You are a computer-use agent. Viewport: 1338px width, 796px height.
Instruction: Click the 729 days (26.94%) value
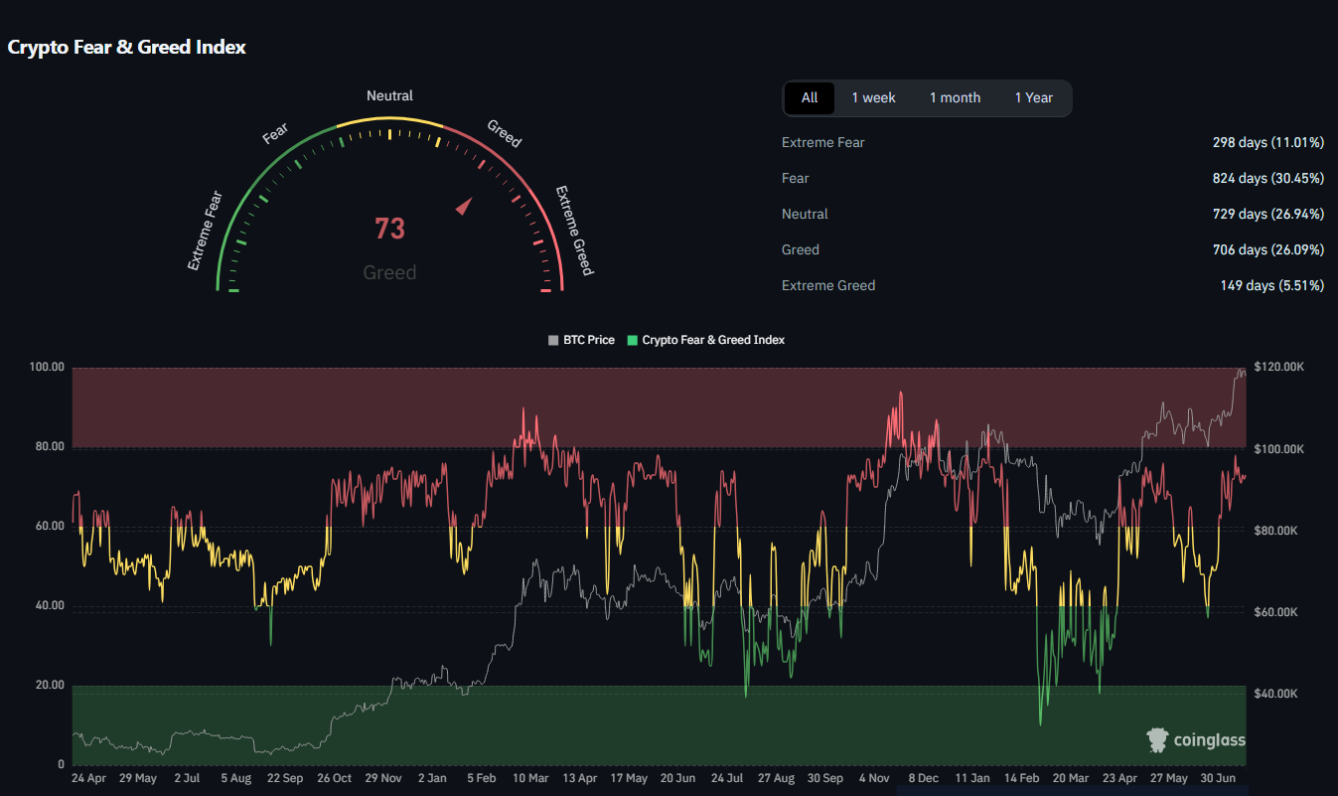tap(1268, 214)
